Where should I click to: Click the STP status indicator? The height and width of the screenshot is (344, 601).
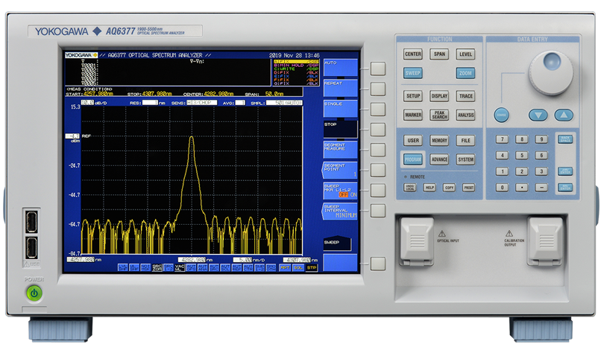click(x=311, y=267)
